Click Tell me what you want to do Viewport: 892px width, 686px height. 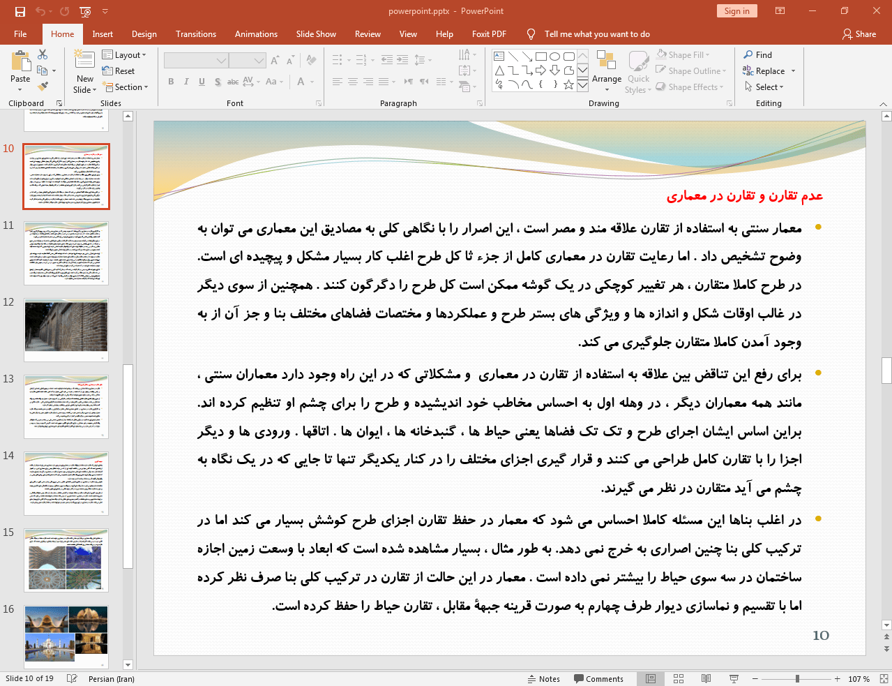coord(596,34)
